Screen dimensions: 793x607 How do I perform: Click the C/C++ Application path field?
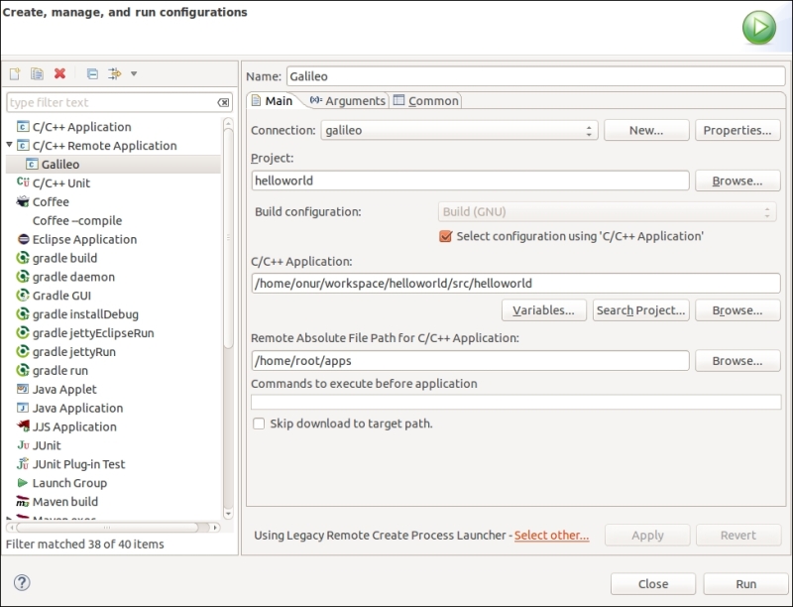click(x=515, y=284)
